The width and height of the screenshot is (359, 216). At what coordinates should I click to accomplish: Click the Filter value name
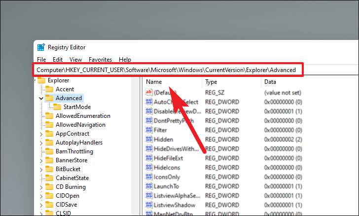click(x=160, y=130)
